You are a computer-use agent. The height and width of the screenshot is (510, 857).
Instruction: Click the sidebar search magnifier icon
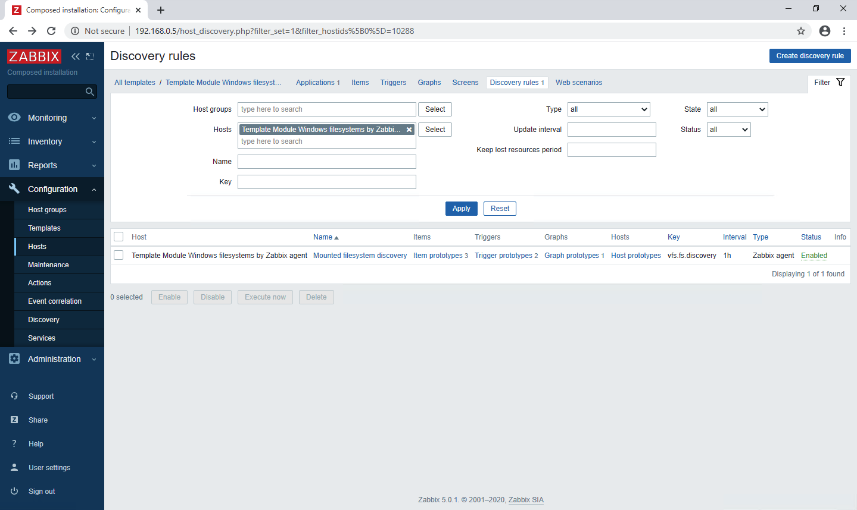[90, 92]
